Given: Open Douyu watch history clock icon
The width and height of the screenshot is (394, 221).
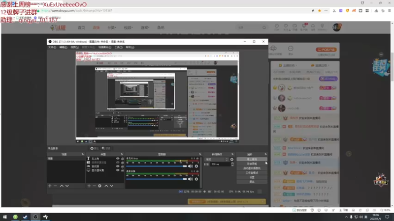Looking at the screenshot, I should (277, 27).
